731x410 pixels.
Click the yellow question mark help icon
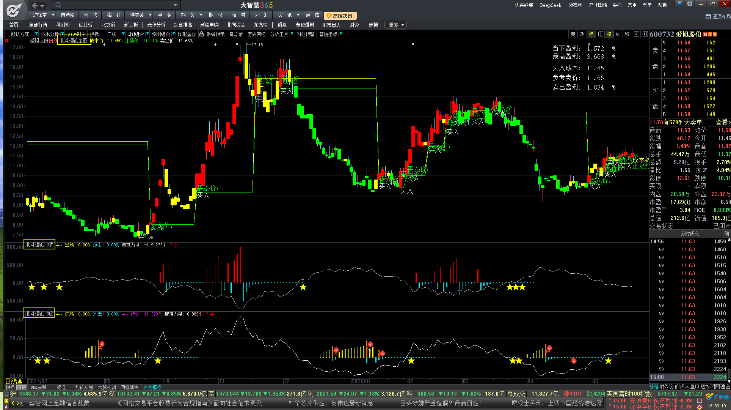point(6,400)
